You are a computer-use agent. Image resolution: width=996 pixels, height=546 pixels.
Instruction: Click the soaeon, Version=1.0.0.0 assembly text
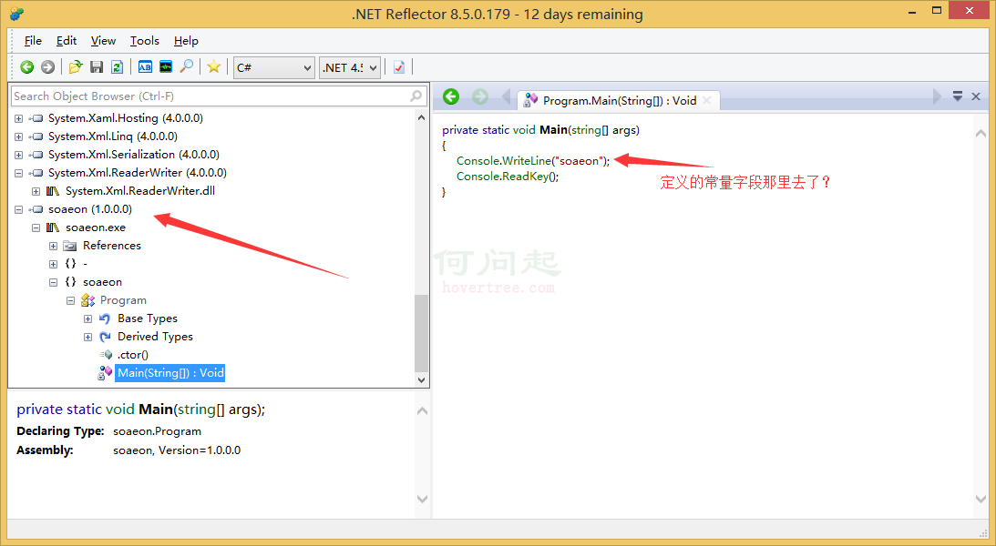point(177,450)
